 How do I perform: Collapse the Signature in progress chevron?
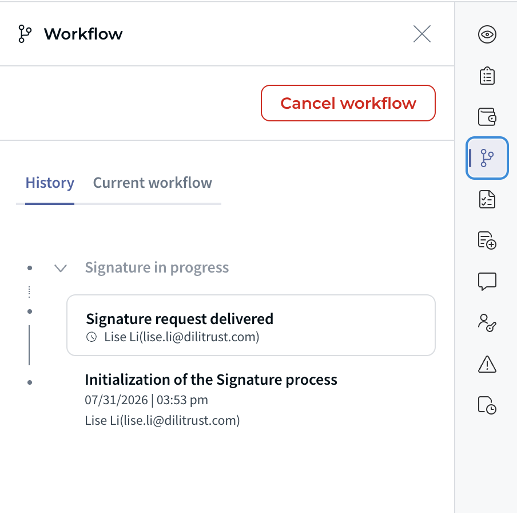[x=61, y=268]
